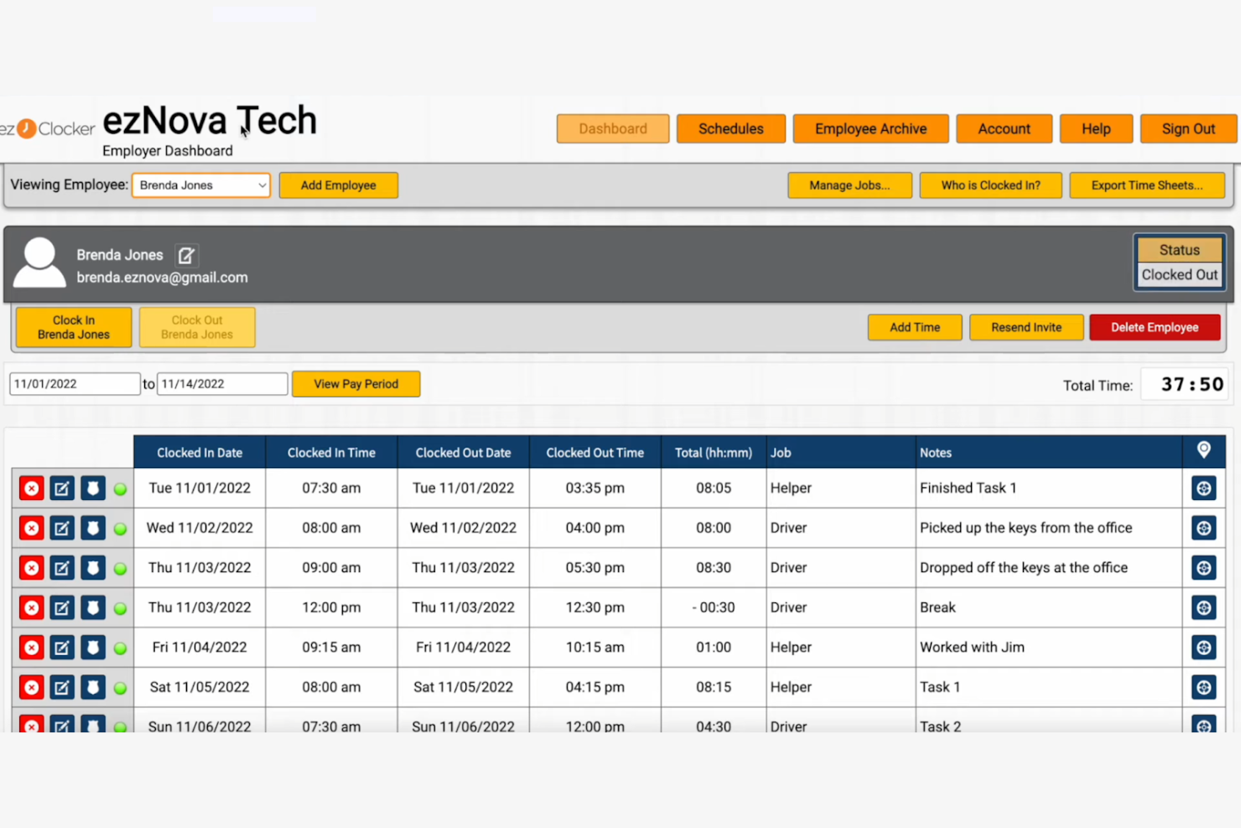The image size is (1241, 828).
Task: Edit the Tue 11/01/2022 time entry
Action: pyautogui.click(x=62, y=488)
